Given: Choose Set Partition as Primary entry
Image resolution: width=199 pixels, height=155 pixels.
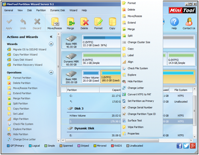Looking at the screenshot, I should coord(142,101).
